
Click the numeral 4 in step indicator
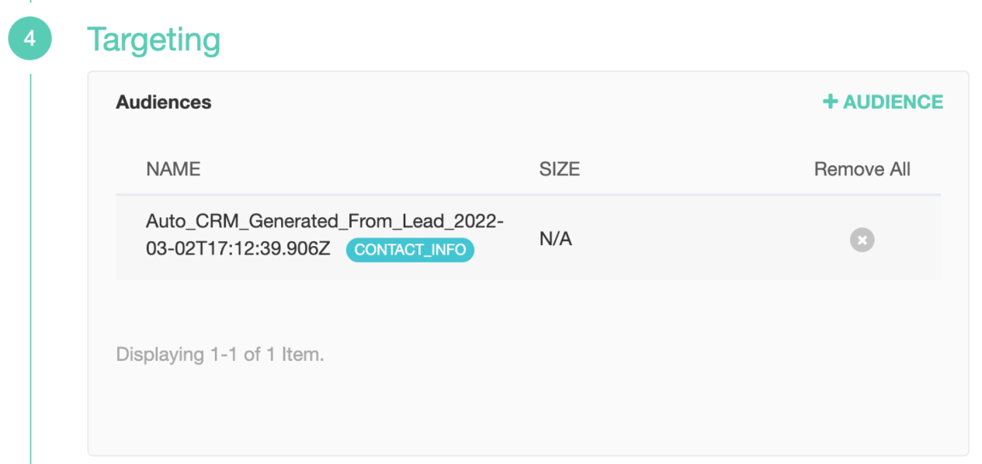coord(30,39)
